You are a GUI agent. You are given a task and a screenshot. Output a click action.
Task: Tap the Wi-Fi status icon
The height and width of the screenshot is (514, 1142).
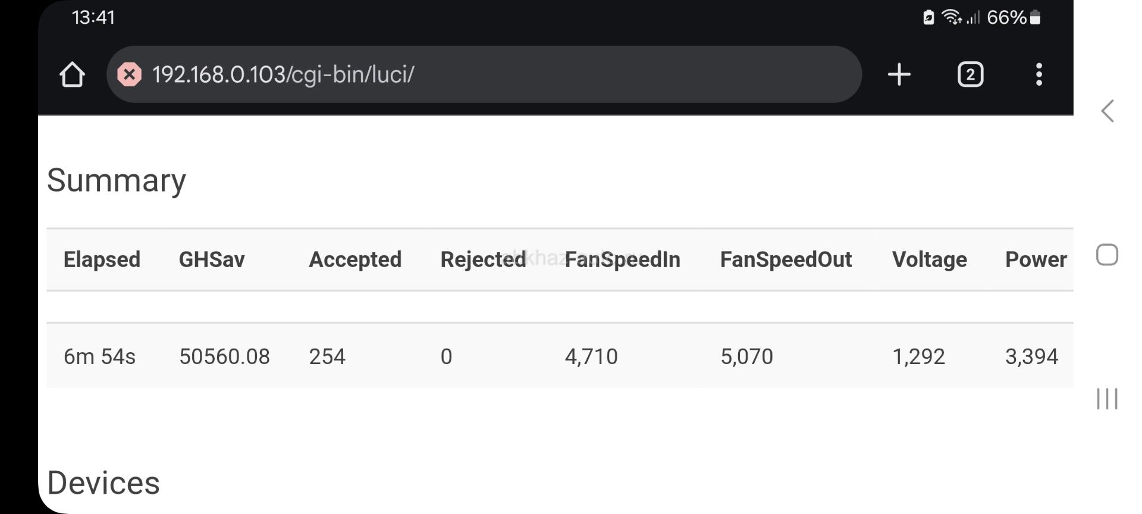[951, 17]
